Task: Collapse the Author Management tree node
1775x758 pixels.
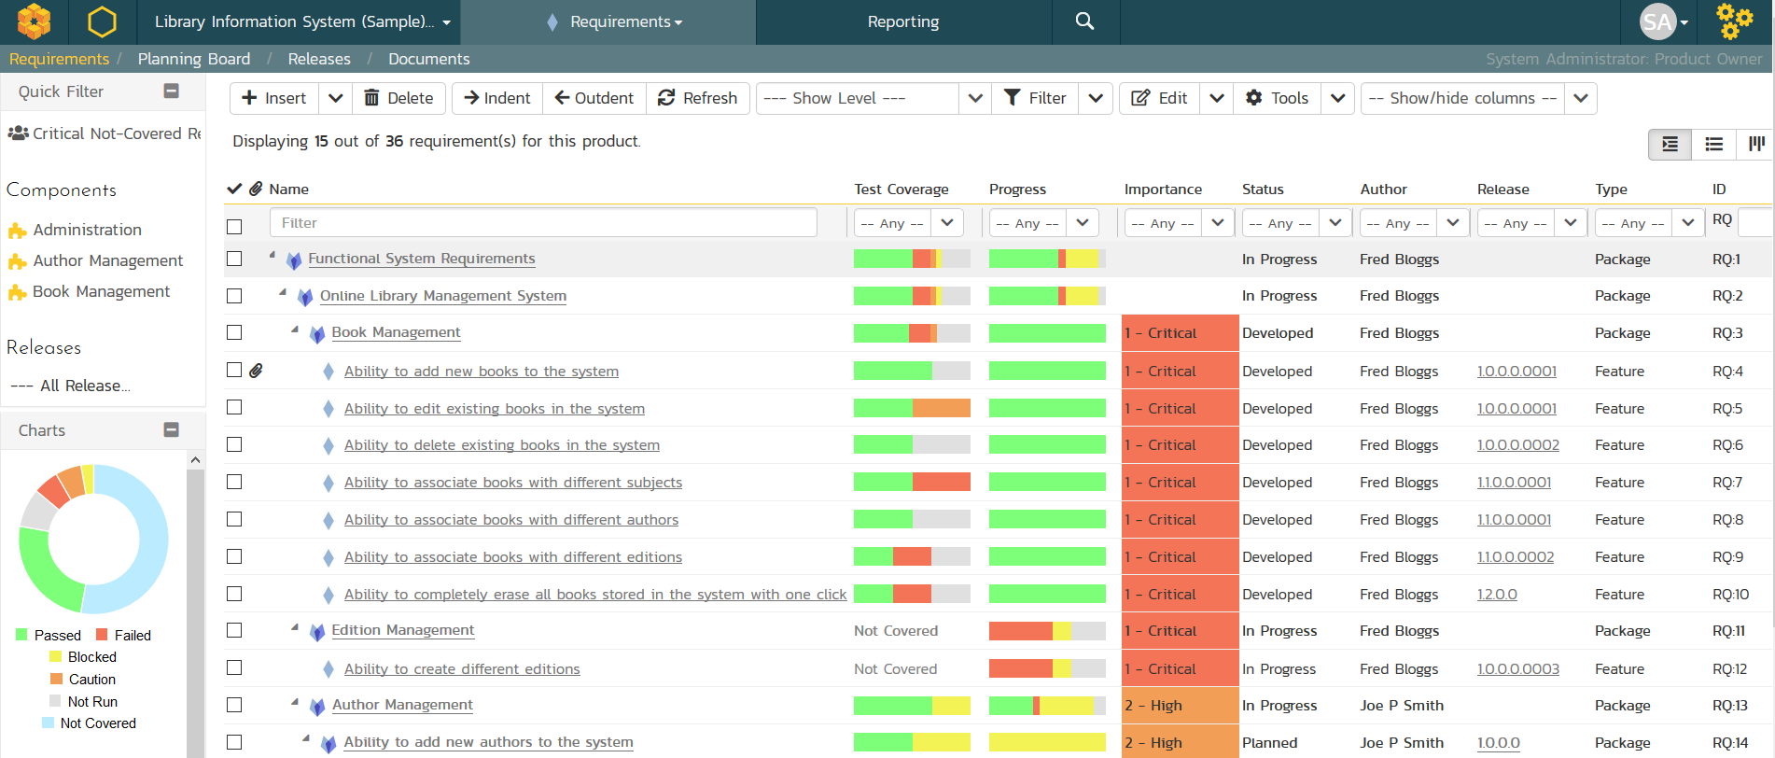Action: pyautogui.click(x=295, y=702)
